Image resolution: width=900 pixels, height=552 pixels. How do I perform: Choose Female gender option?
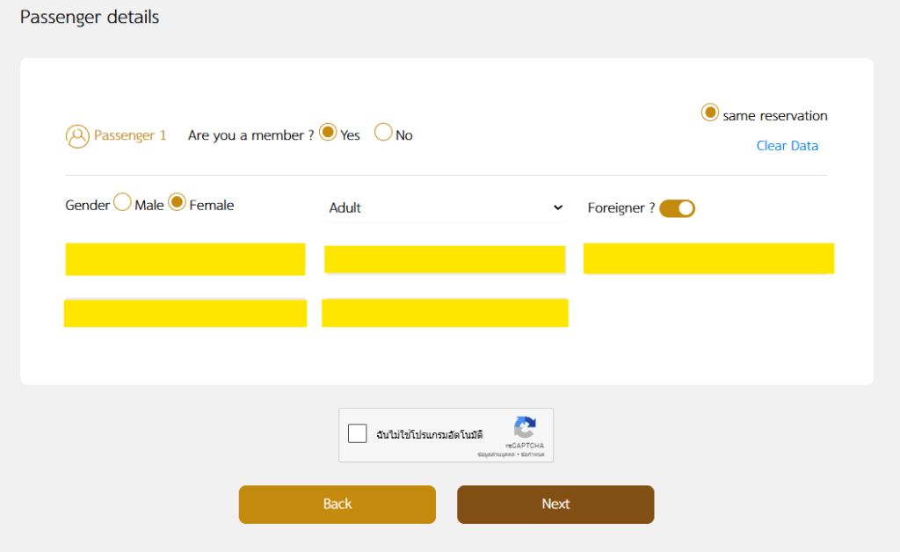[x=177, y=203]
